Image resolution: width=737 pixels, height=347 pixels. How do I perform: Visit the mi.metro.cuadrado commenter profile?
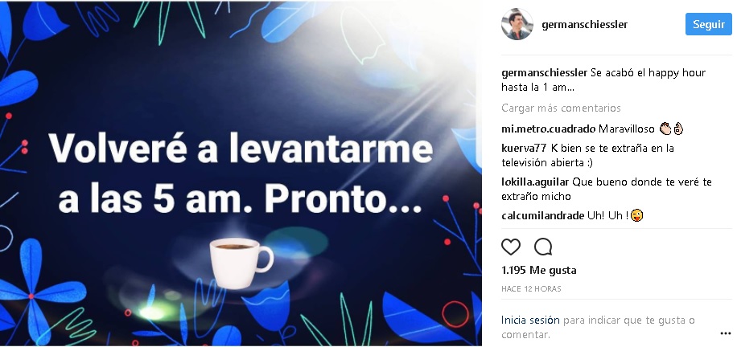[x=549, y=129]
